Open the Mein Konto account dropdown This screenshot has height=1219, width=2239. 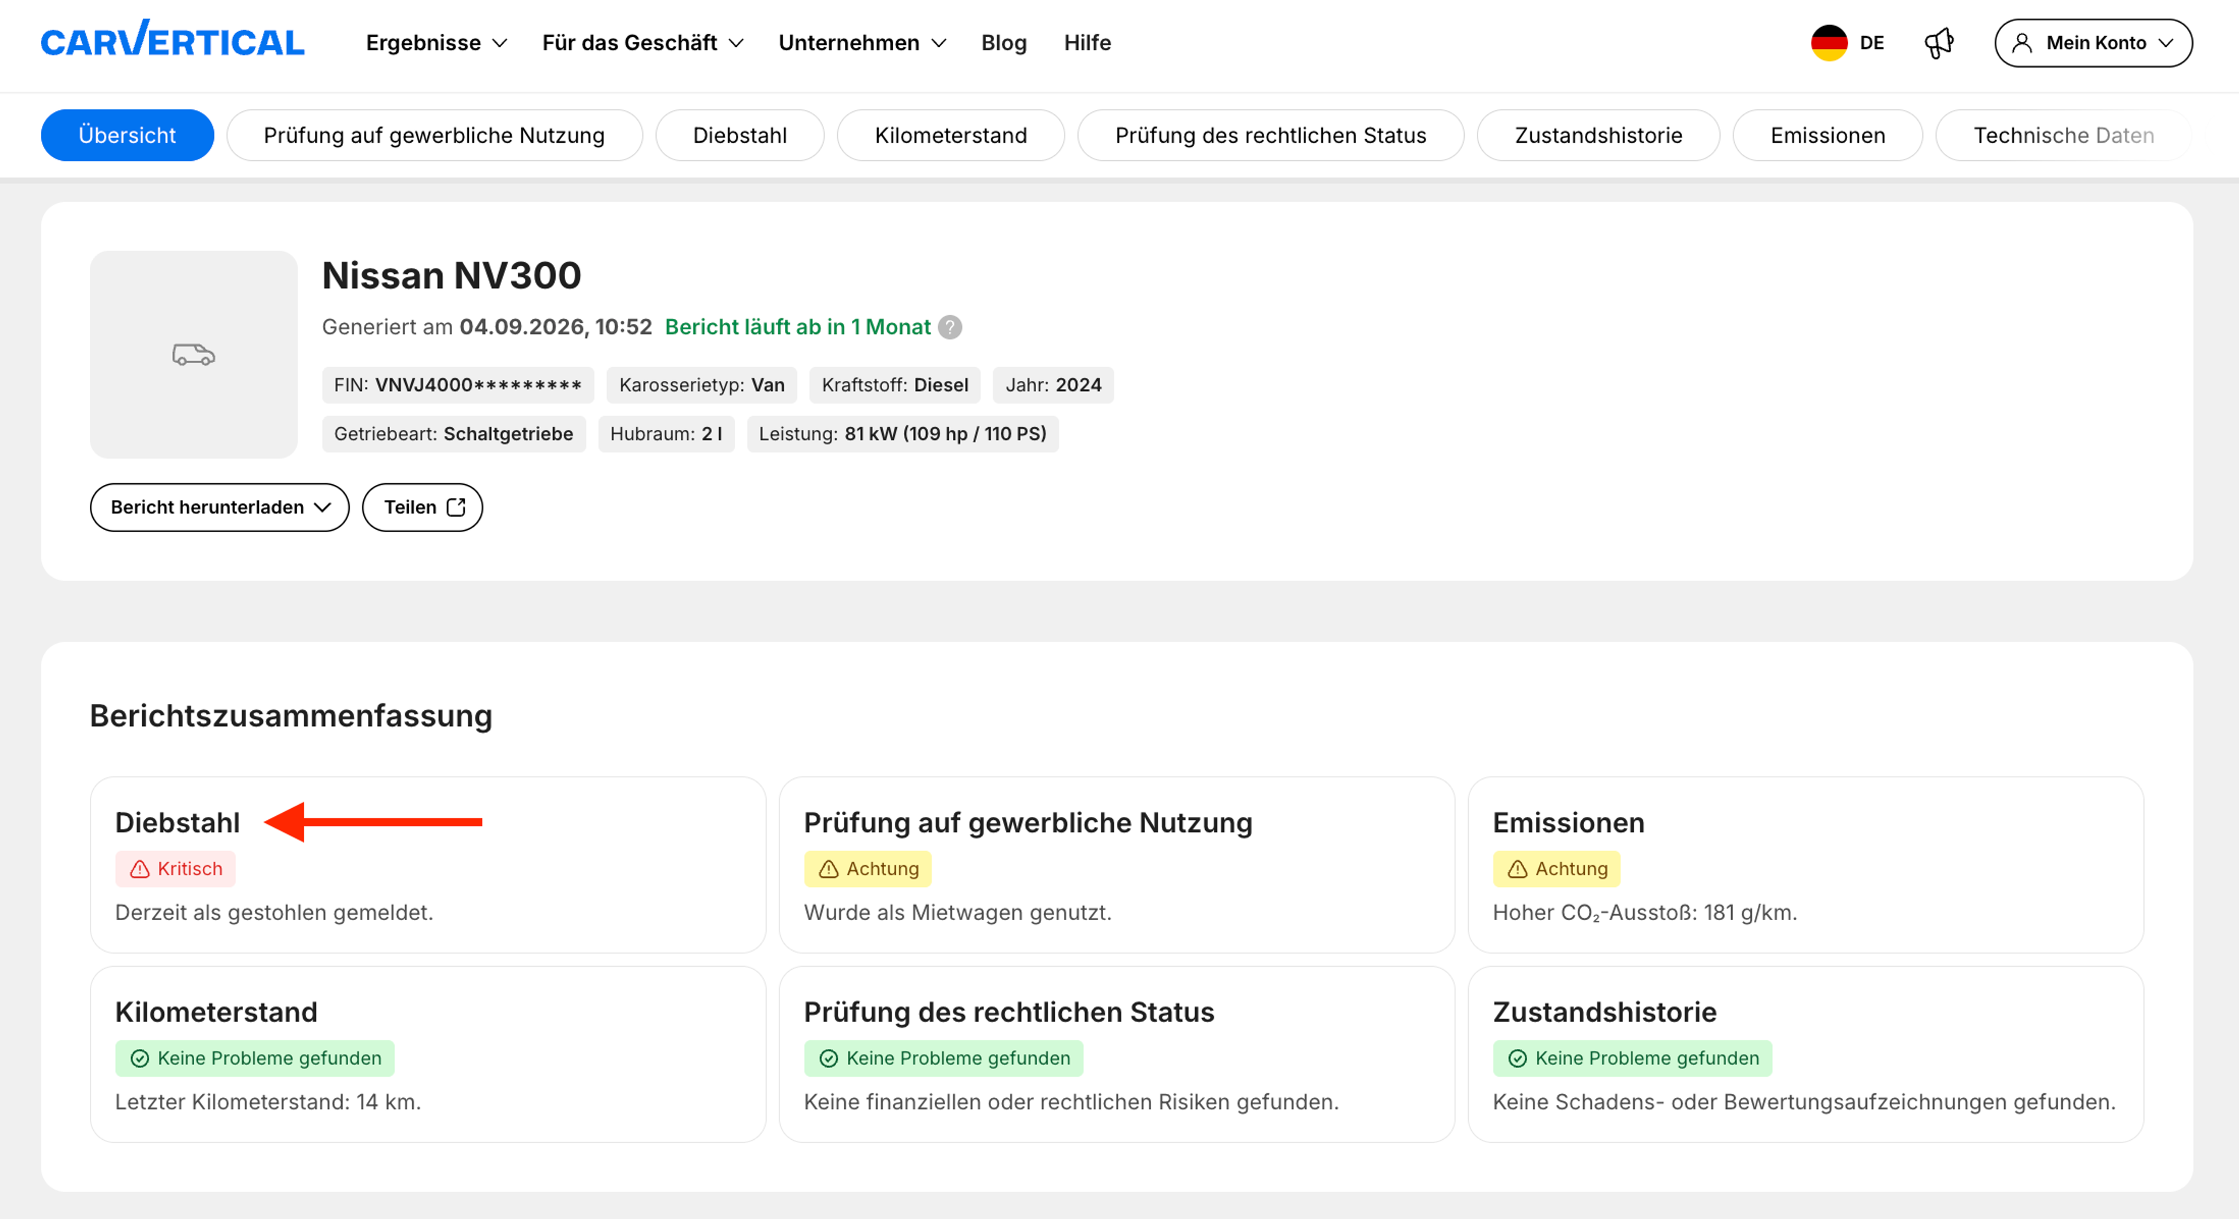pos(2093,43)
